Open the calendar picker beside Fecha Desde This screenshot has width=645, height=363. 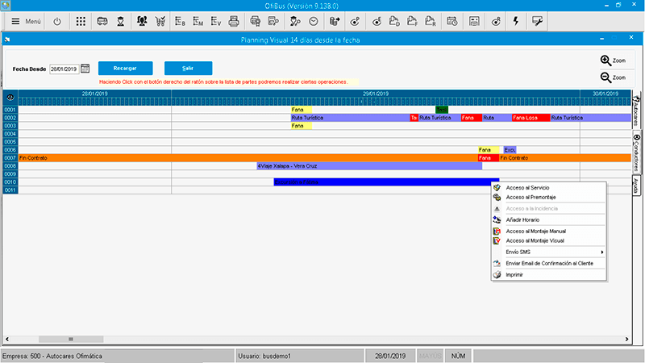click(85, 69)
